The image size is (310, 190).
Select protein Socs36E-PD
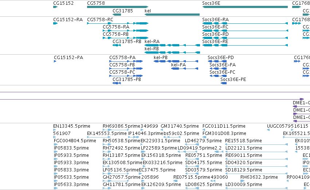tap(221, 58)
